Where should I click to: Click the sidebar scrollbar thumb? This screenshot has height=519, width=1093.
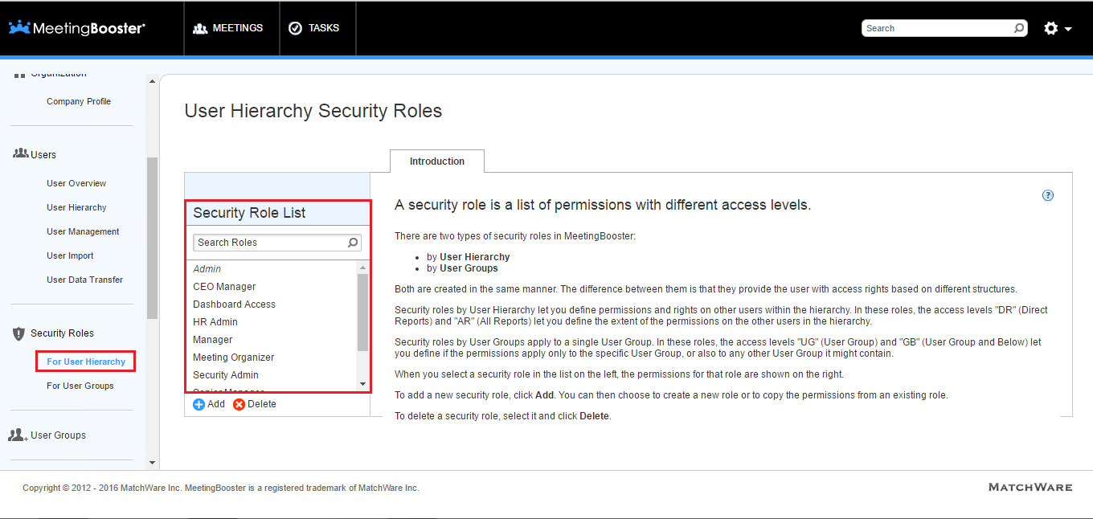click(152, 238)
